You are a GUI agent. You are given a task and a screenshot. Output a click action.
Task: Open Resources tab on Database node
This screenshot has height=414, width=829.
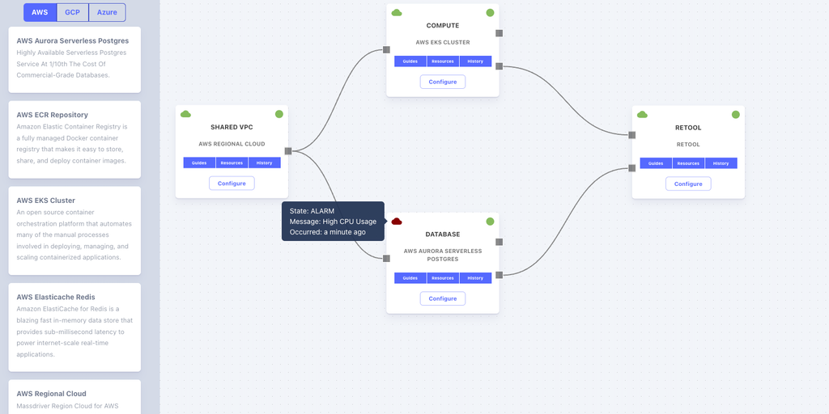443,278
